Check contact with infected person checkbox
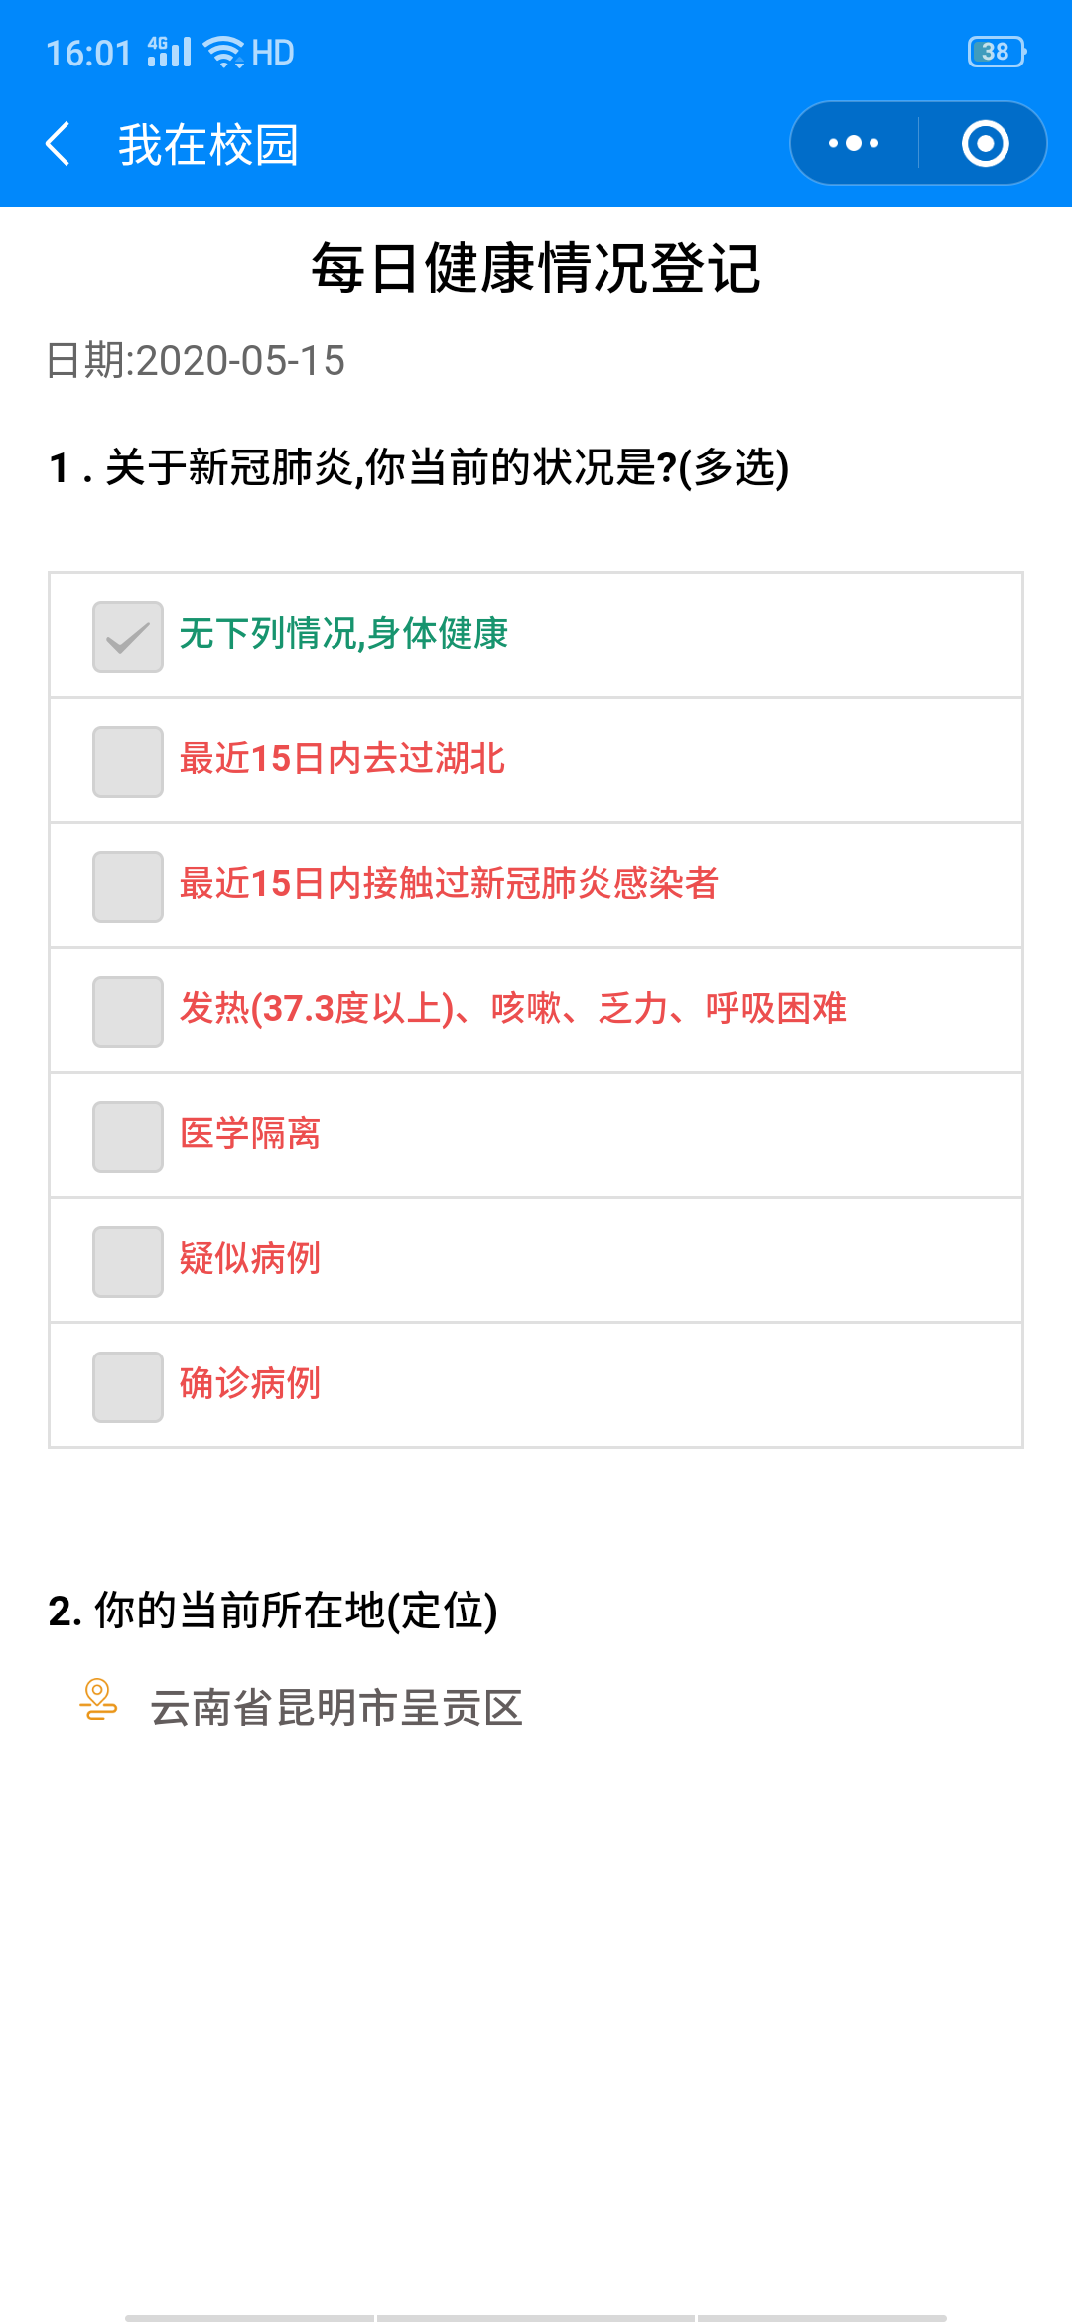Viewport: 1072px width, 2322px height. 128,887
